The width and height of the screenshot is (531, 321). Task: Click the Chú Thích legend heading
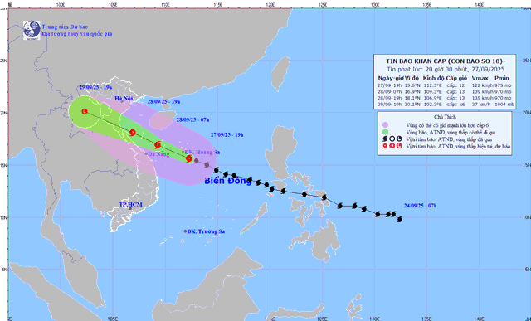click(x=445, y=117)
